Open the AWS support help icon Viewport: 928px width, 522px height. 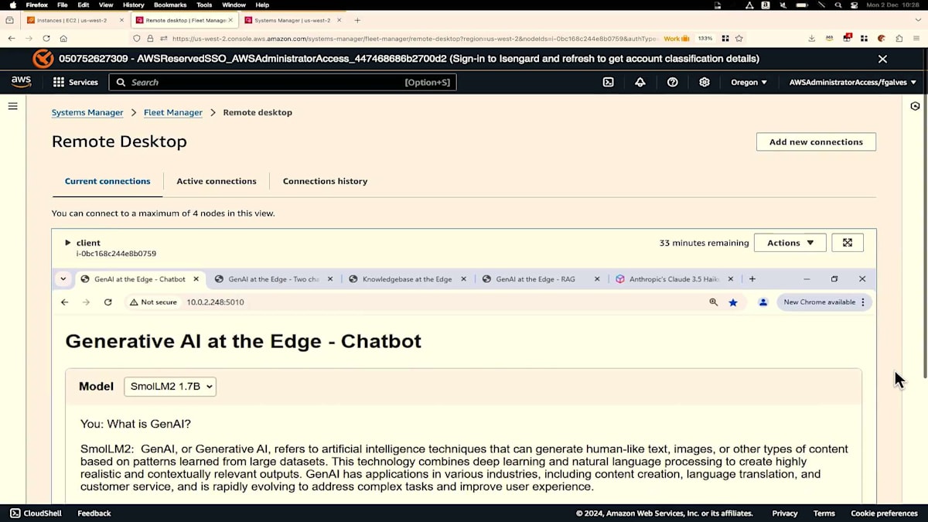coord(672,82)
